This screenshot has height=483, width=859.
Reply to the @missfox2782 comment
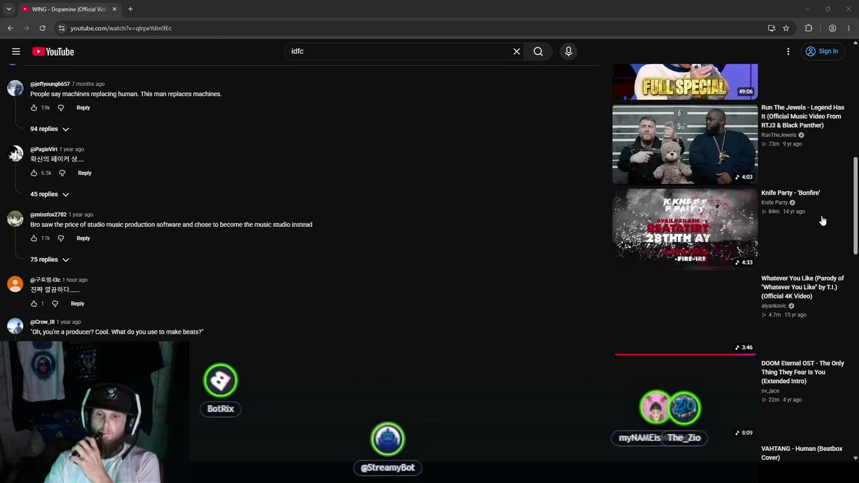click(83, 238)
